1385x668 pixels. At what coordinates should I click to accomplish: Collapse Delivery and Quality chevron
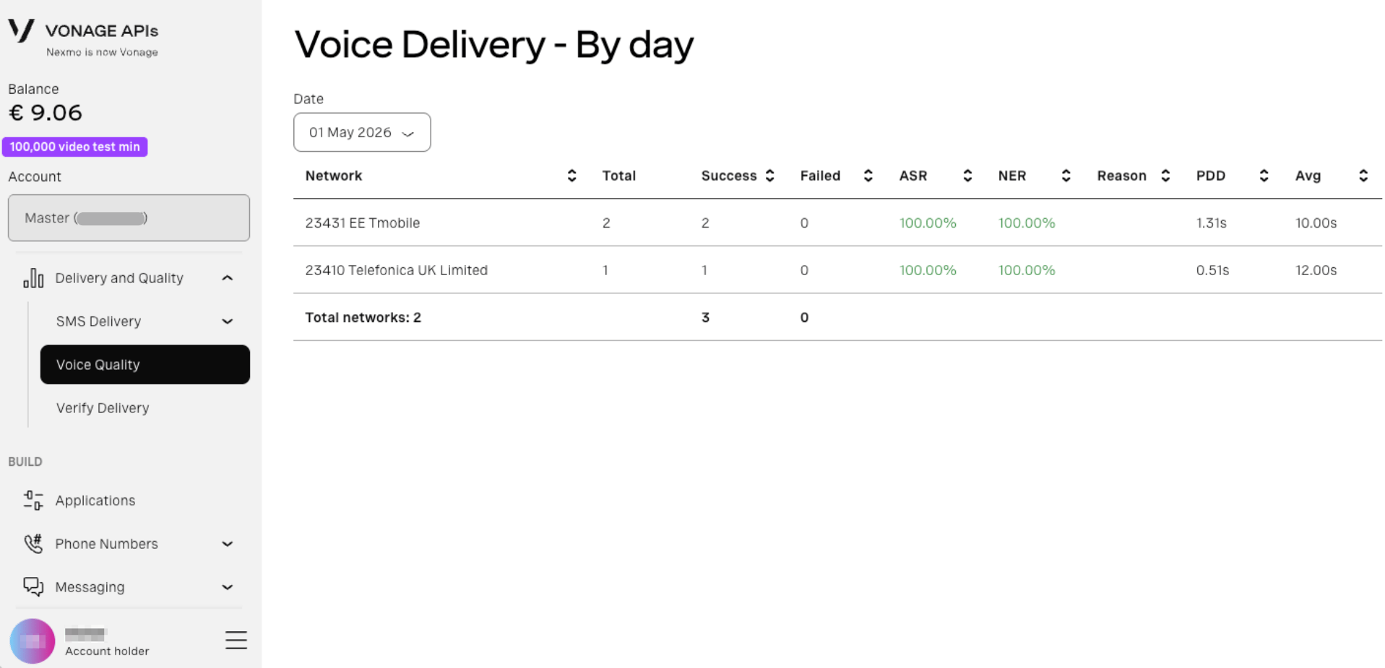[x=228, y=278]
